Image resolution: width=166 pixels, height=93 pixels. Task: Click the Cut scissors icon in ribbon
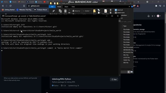69,10
